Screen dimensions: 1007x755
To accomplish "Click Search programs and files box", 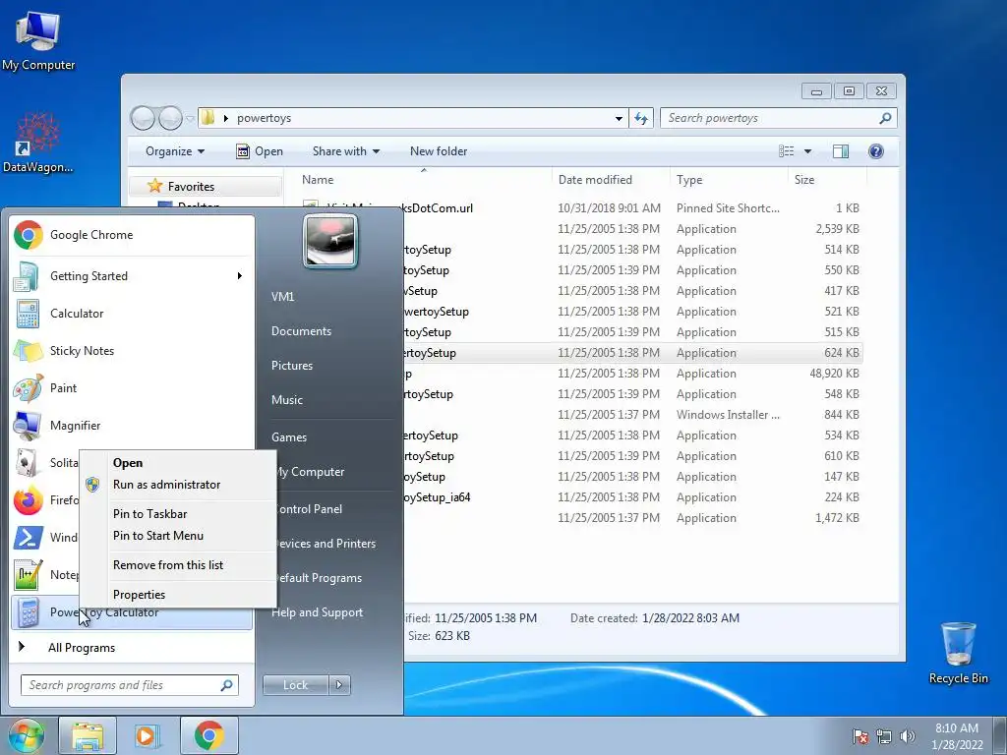I will (122, 685).
